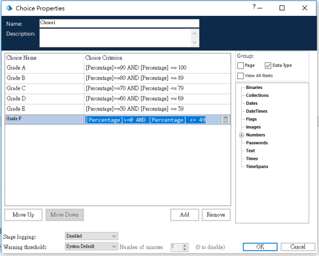
Task: Click the Grade E criterion >=50 expression
Action: (x=157, y=109)
